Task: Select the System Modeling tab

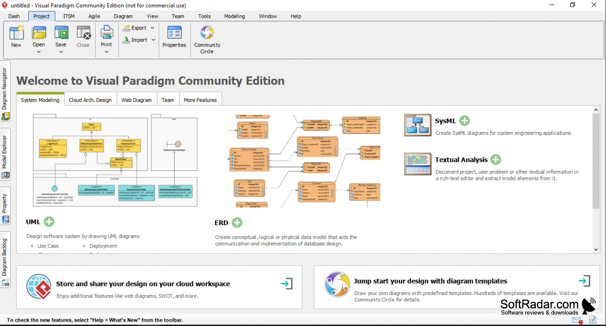Action: (x=40, y=100)
